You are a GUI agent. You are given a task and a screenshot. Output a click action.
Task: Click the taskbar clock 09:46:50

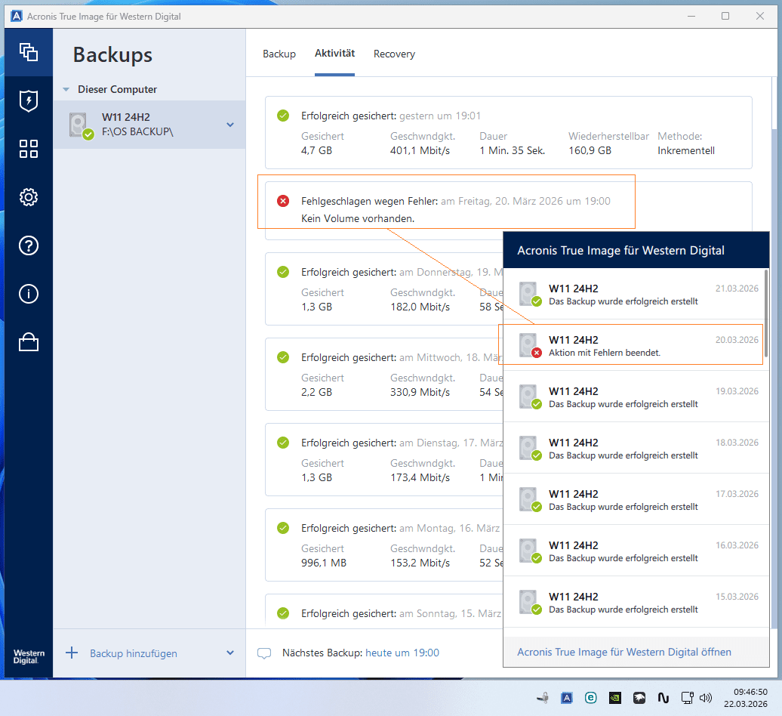tap(750, 692)
